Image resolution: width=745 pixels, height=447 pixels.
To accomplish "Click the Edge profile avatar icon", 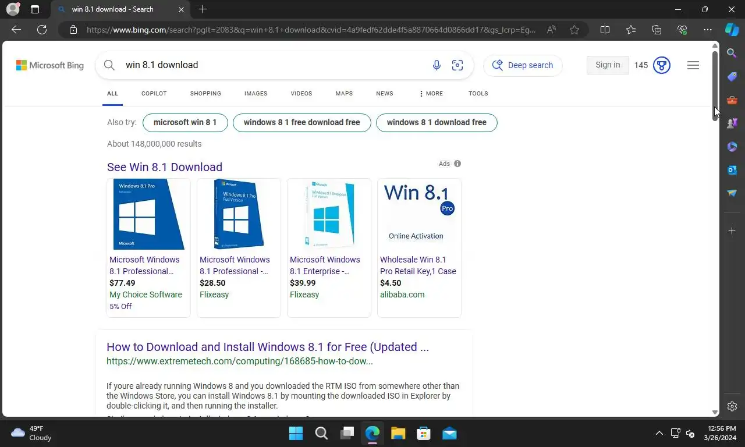I will (12, 9).
